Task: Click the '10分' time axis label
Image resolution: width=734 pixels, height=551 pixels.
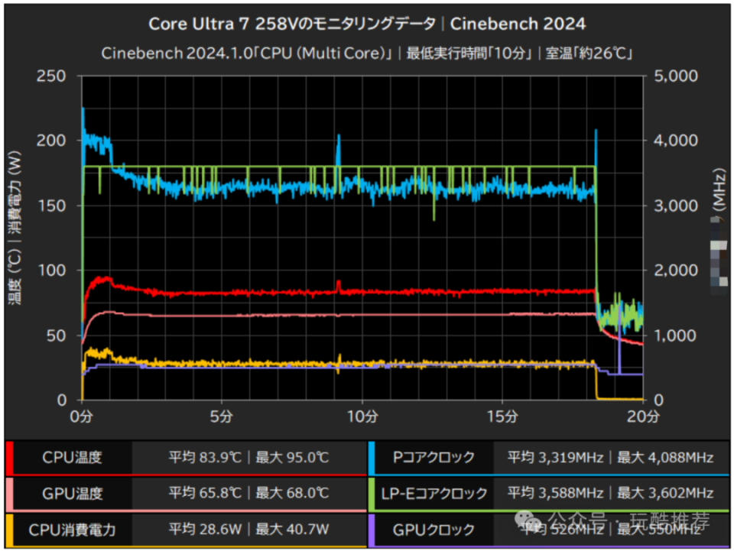Action: coord(362,416)
